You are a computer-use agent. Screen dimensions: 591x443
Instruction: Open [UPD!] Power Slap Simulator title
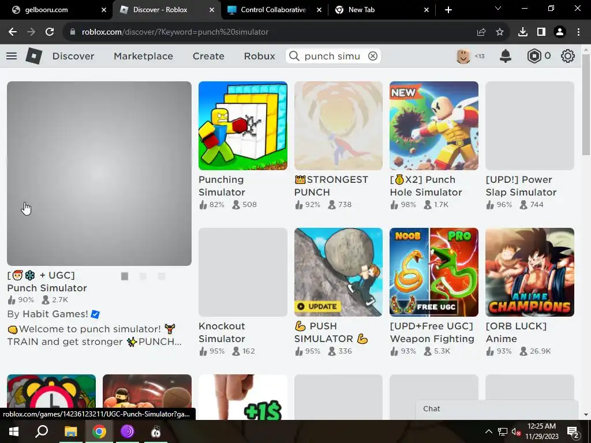(x=521, y=186)
